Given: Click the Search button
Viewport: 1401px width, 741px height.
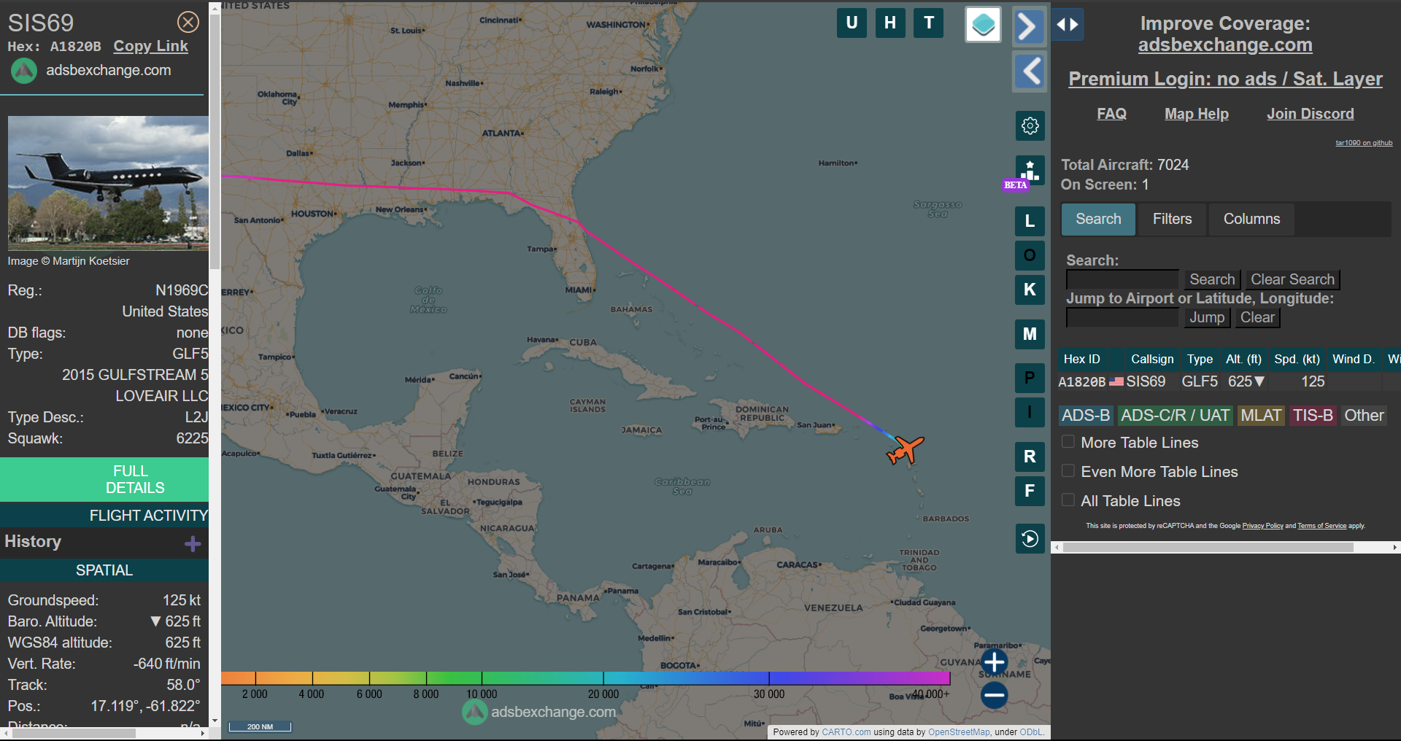Looking at the screenshot, I should (x=1212, y=279).
